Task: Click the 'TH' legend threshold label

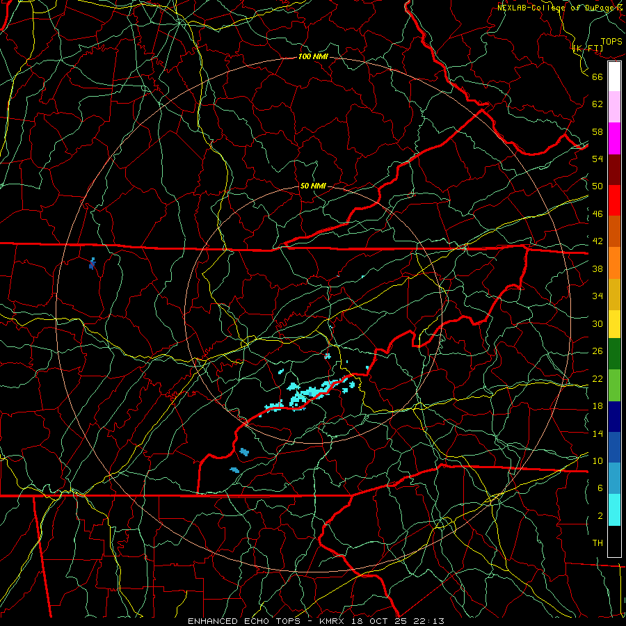Action: [597, 543]
